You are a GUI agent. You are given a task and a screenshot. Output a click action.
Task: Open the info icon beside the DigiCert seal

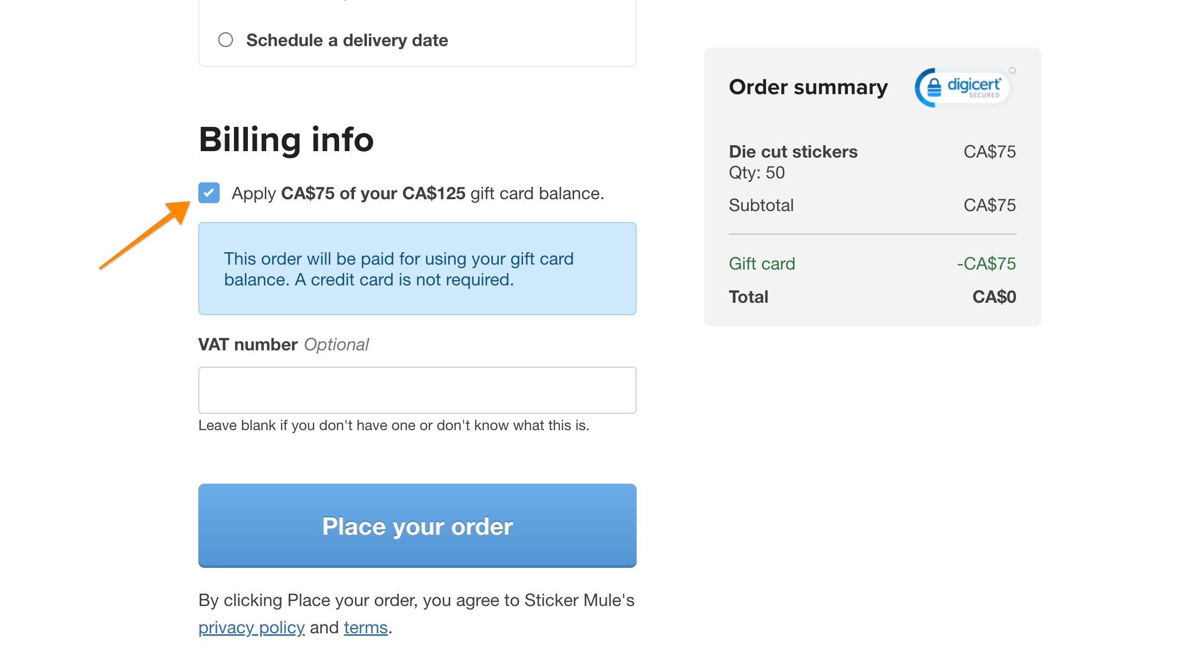(1012, 71)
